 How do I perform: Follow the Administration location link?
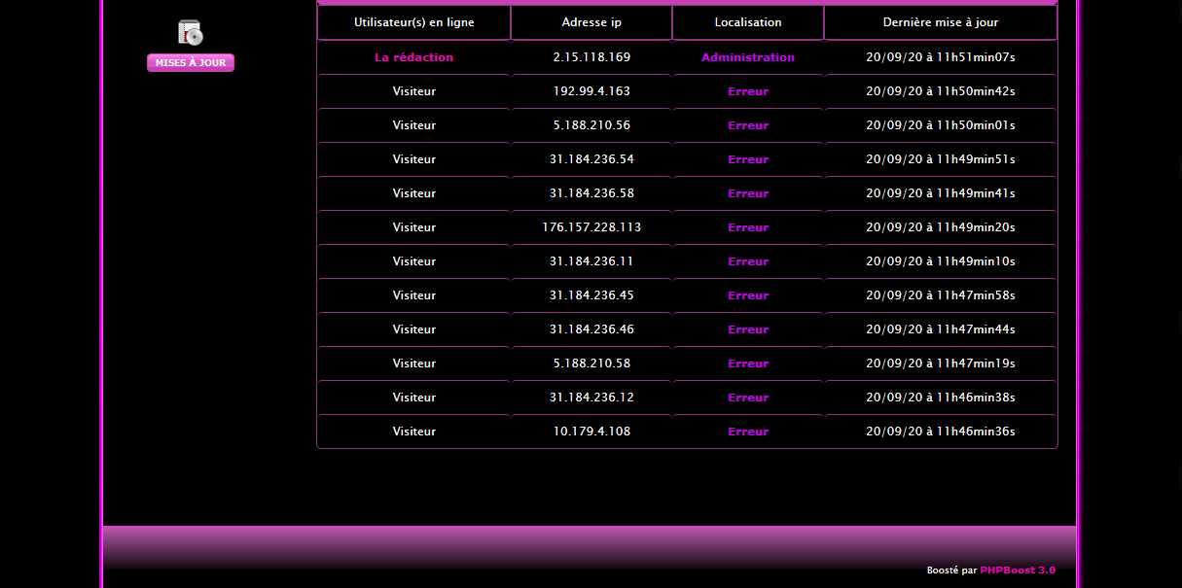(x=747, y=57)
